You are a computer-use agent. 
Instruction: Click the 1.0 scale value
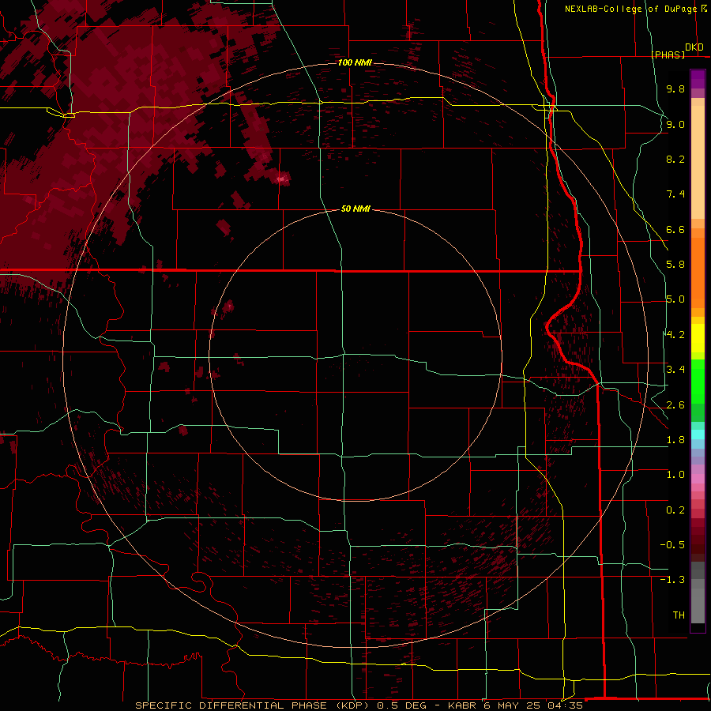click(675, 475)
